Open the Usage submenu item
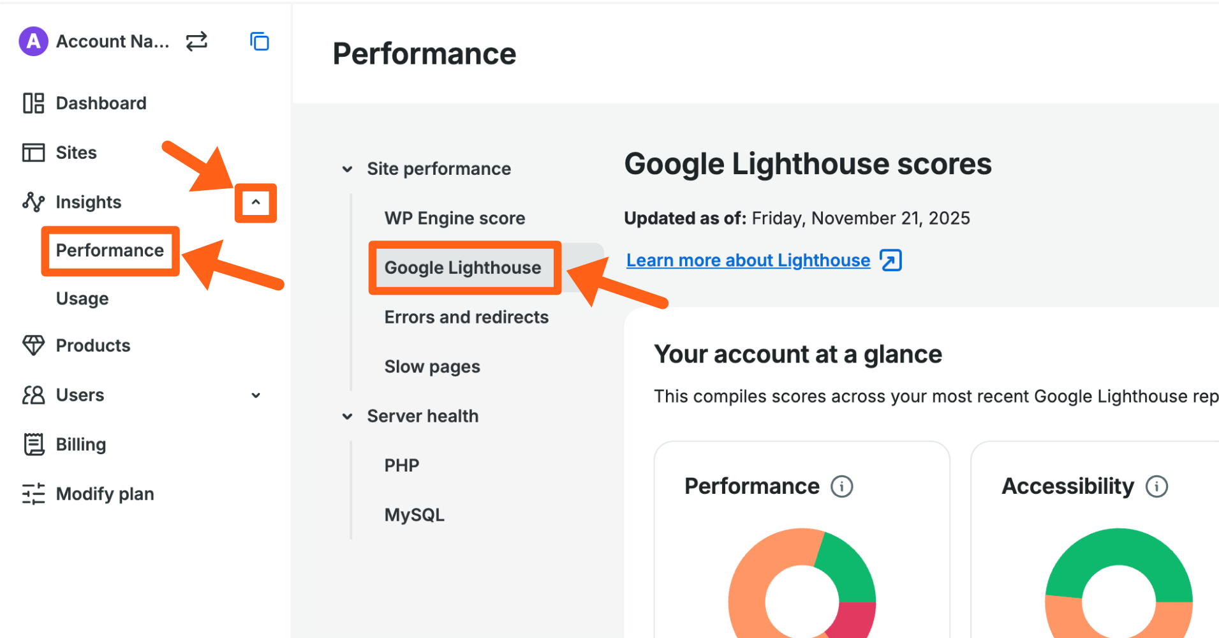The width and height of the screenshot is (1219, 638). [82, 299]
